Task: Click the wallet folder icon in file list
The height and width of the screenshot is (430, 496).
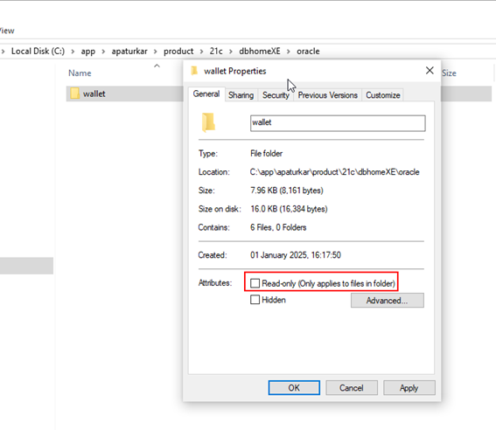Action: [x=74, y=94]
